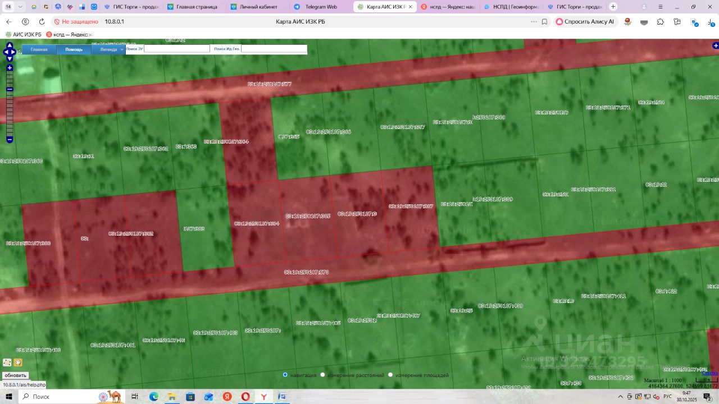
Task: Pan the map east with the right arrow
Action: [14, 52]
